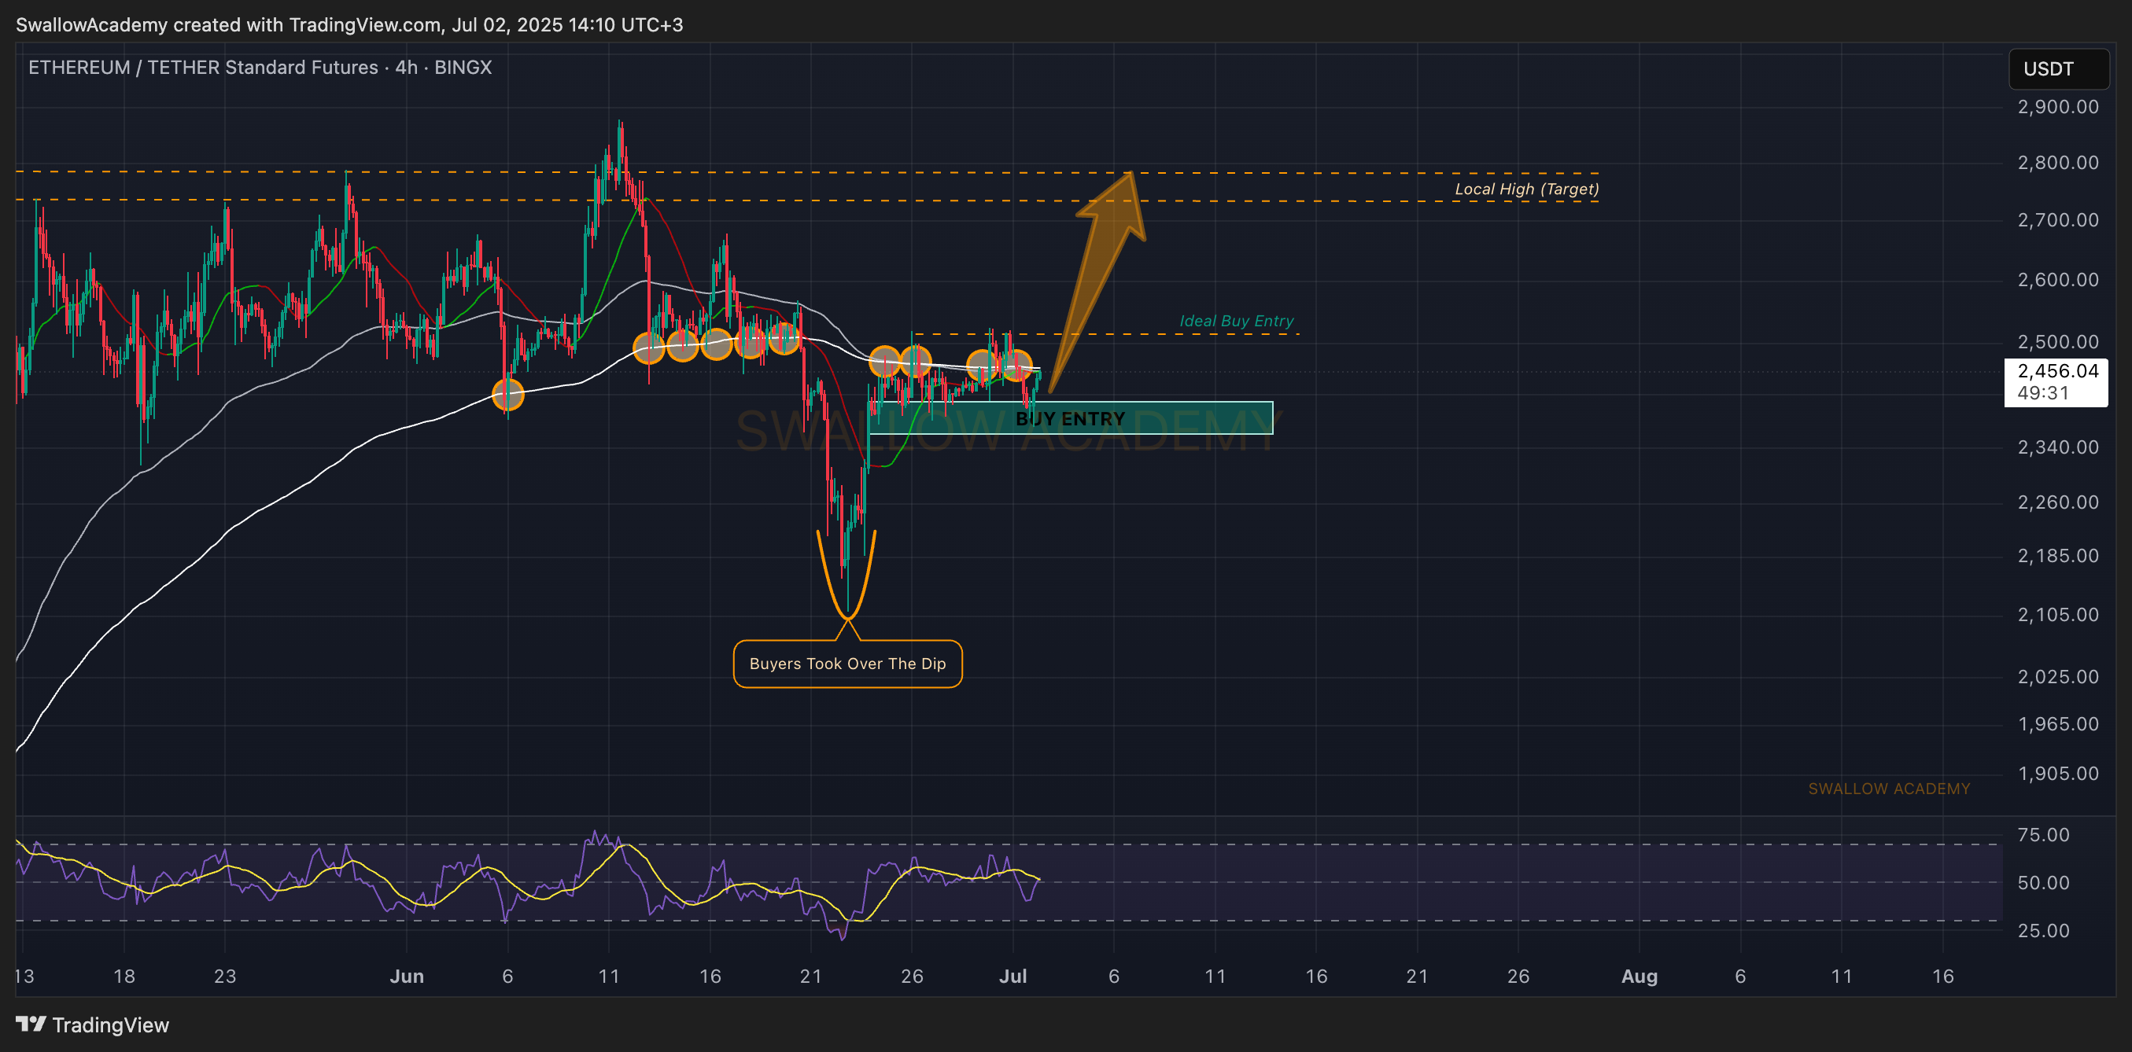2132x1052 pixels.
Task: Click the TradingView wordmark at bottom left
Action: [110, 1024]
